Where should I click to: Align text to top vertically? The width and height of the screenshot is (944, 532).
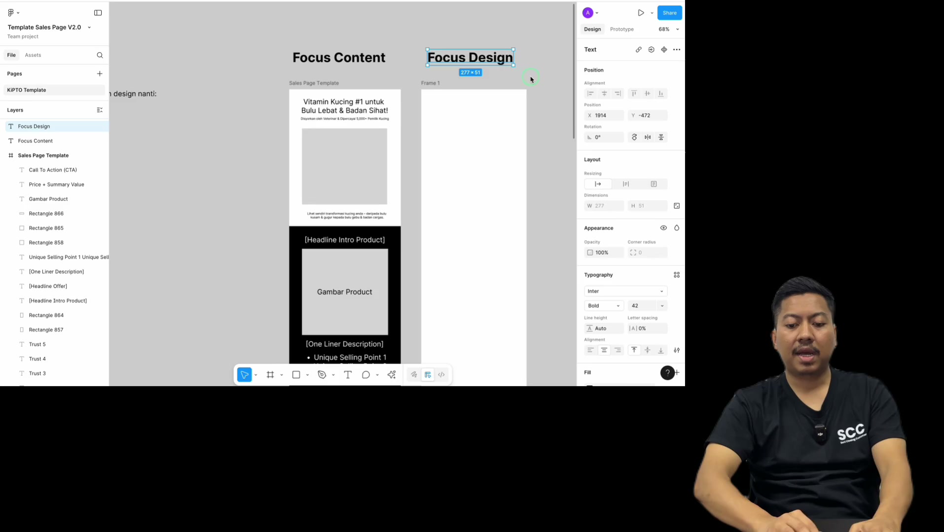tap(634, 350)
